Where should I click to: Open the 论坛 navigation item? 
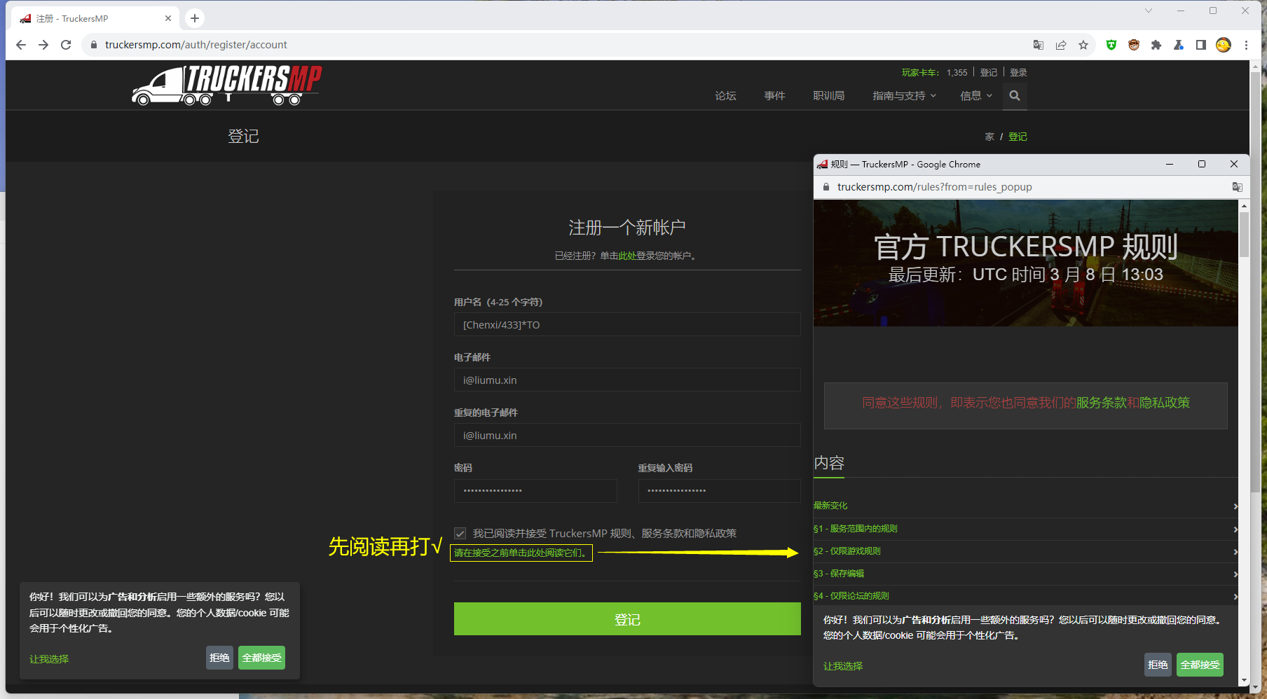725,96
